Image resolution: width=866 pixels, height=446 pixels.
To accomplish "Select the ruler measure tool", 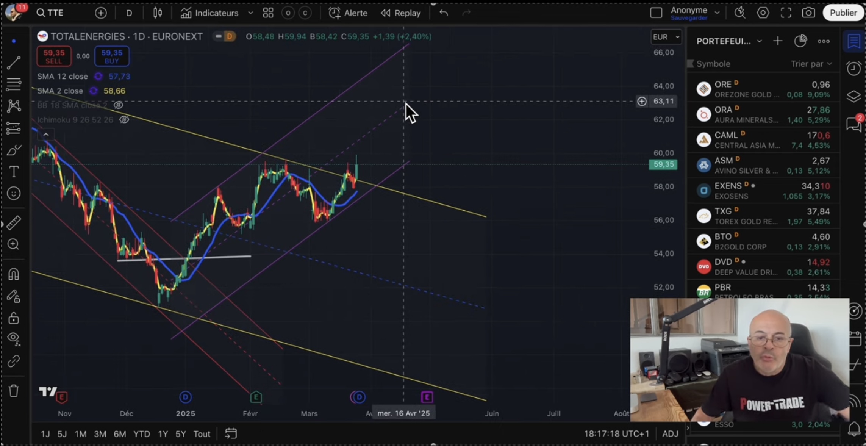I will click(x=14, y=223).
